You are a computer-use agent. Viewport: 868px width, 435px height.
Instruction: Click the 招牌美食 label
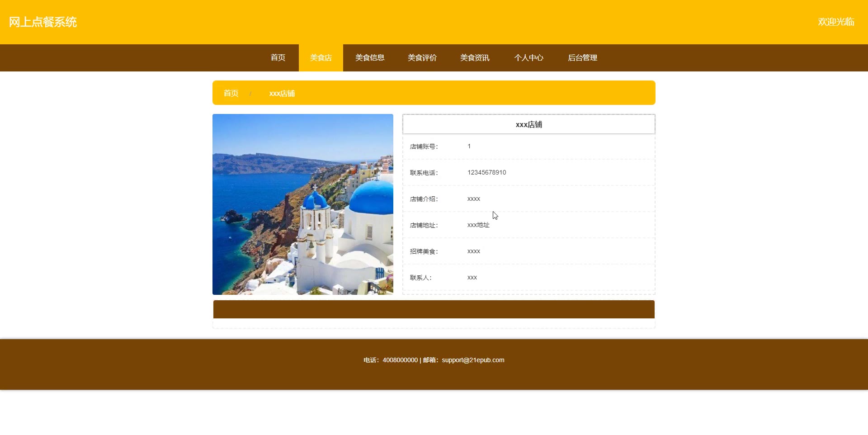pyautogui.click(x=424, y=251)
